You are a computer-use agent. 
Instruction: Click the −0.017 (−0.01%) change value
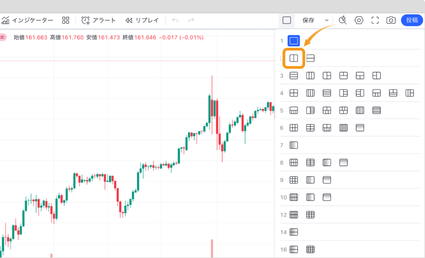pyautogui.click(x=181, y=37)
